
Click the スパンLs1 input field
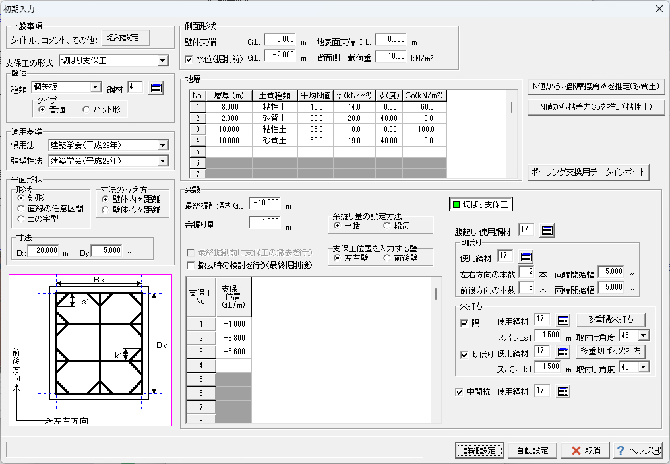pyautogui.click(x=547, y=335)
